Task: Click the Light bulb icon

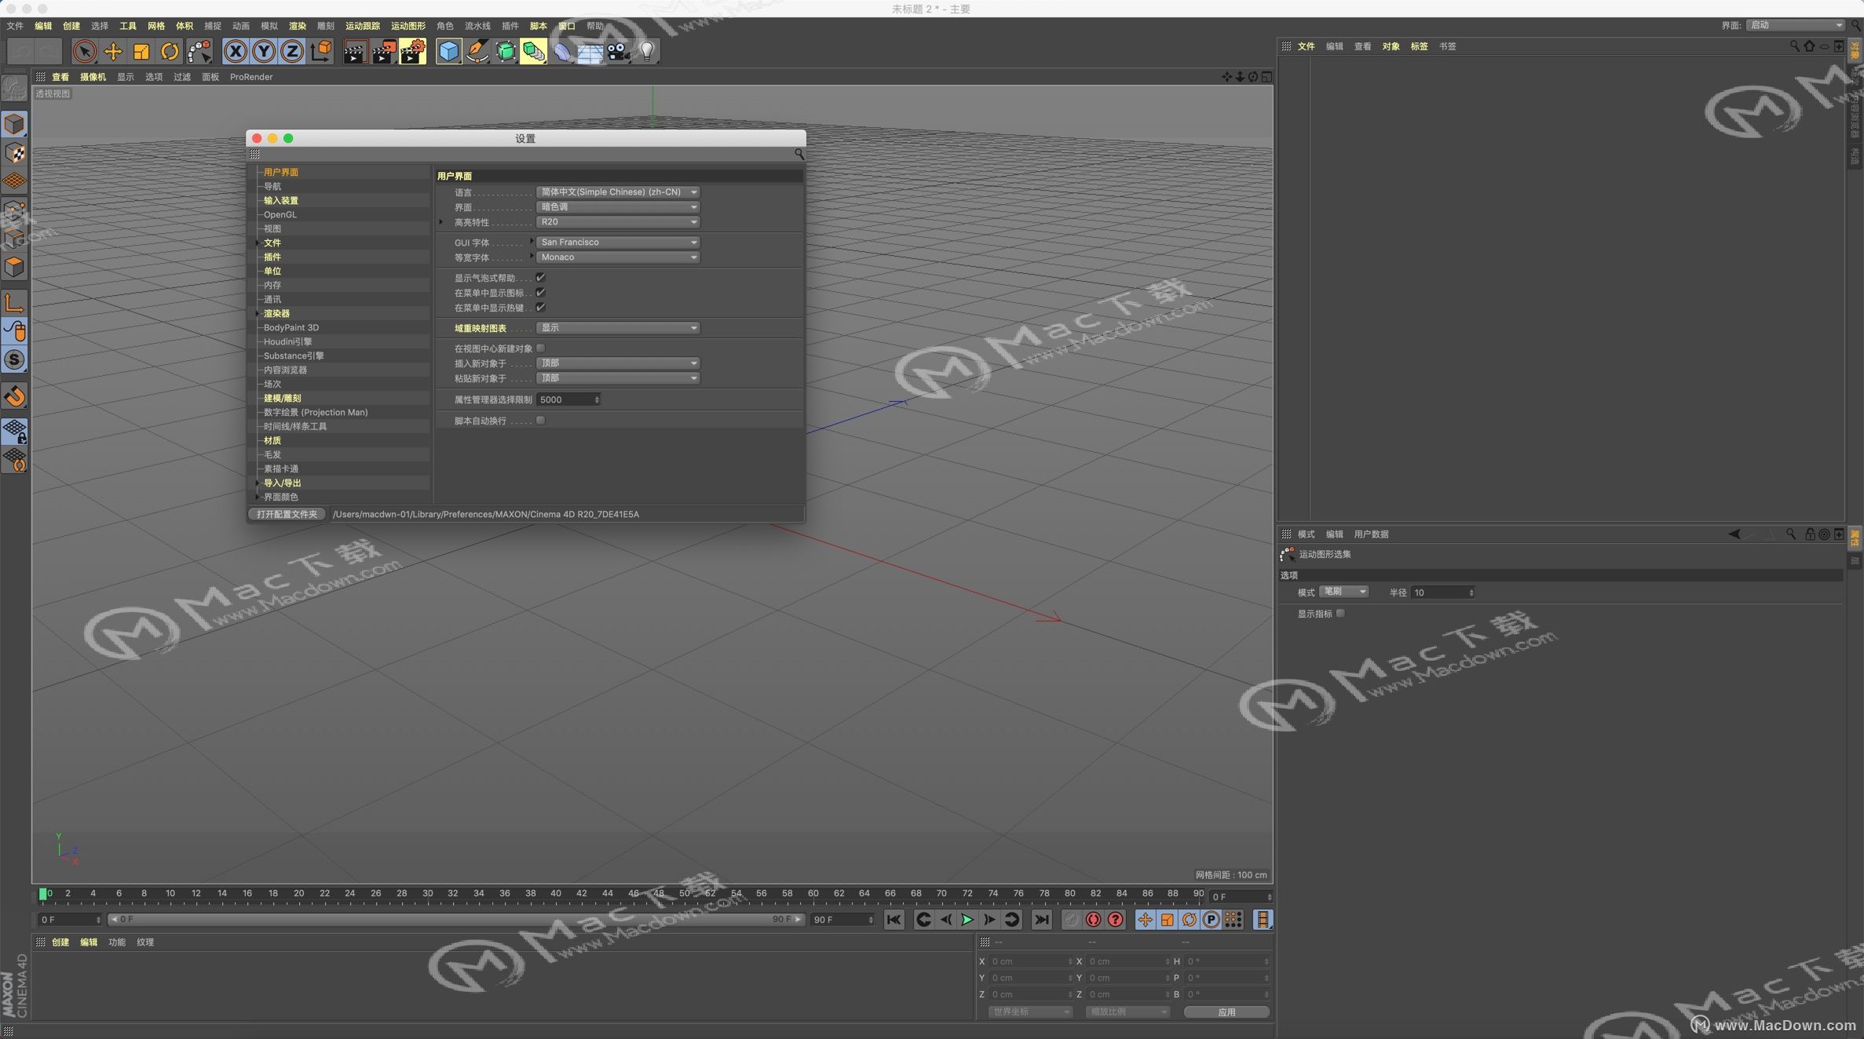Action: click(x=647, y=52)
